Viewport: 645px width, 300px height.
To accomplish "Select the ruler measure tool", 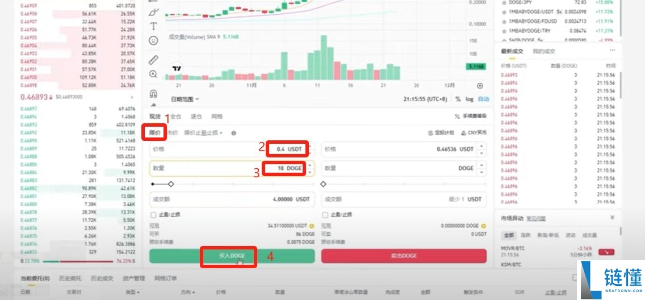I will click(153, 60).
